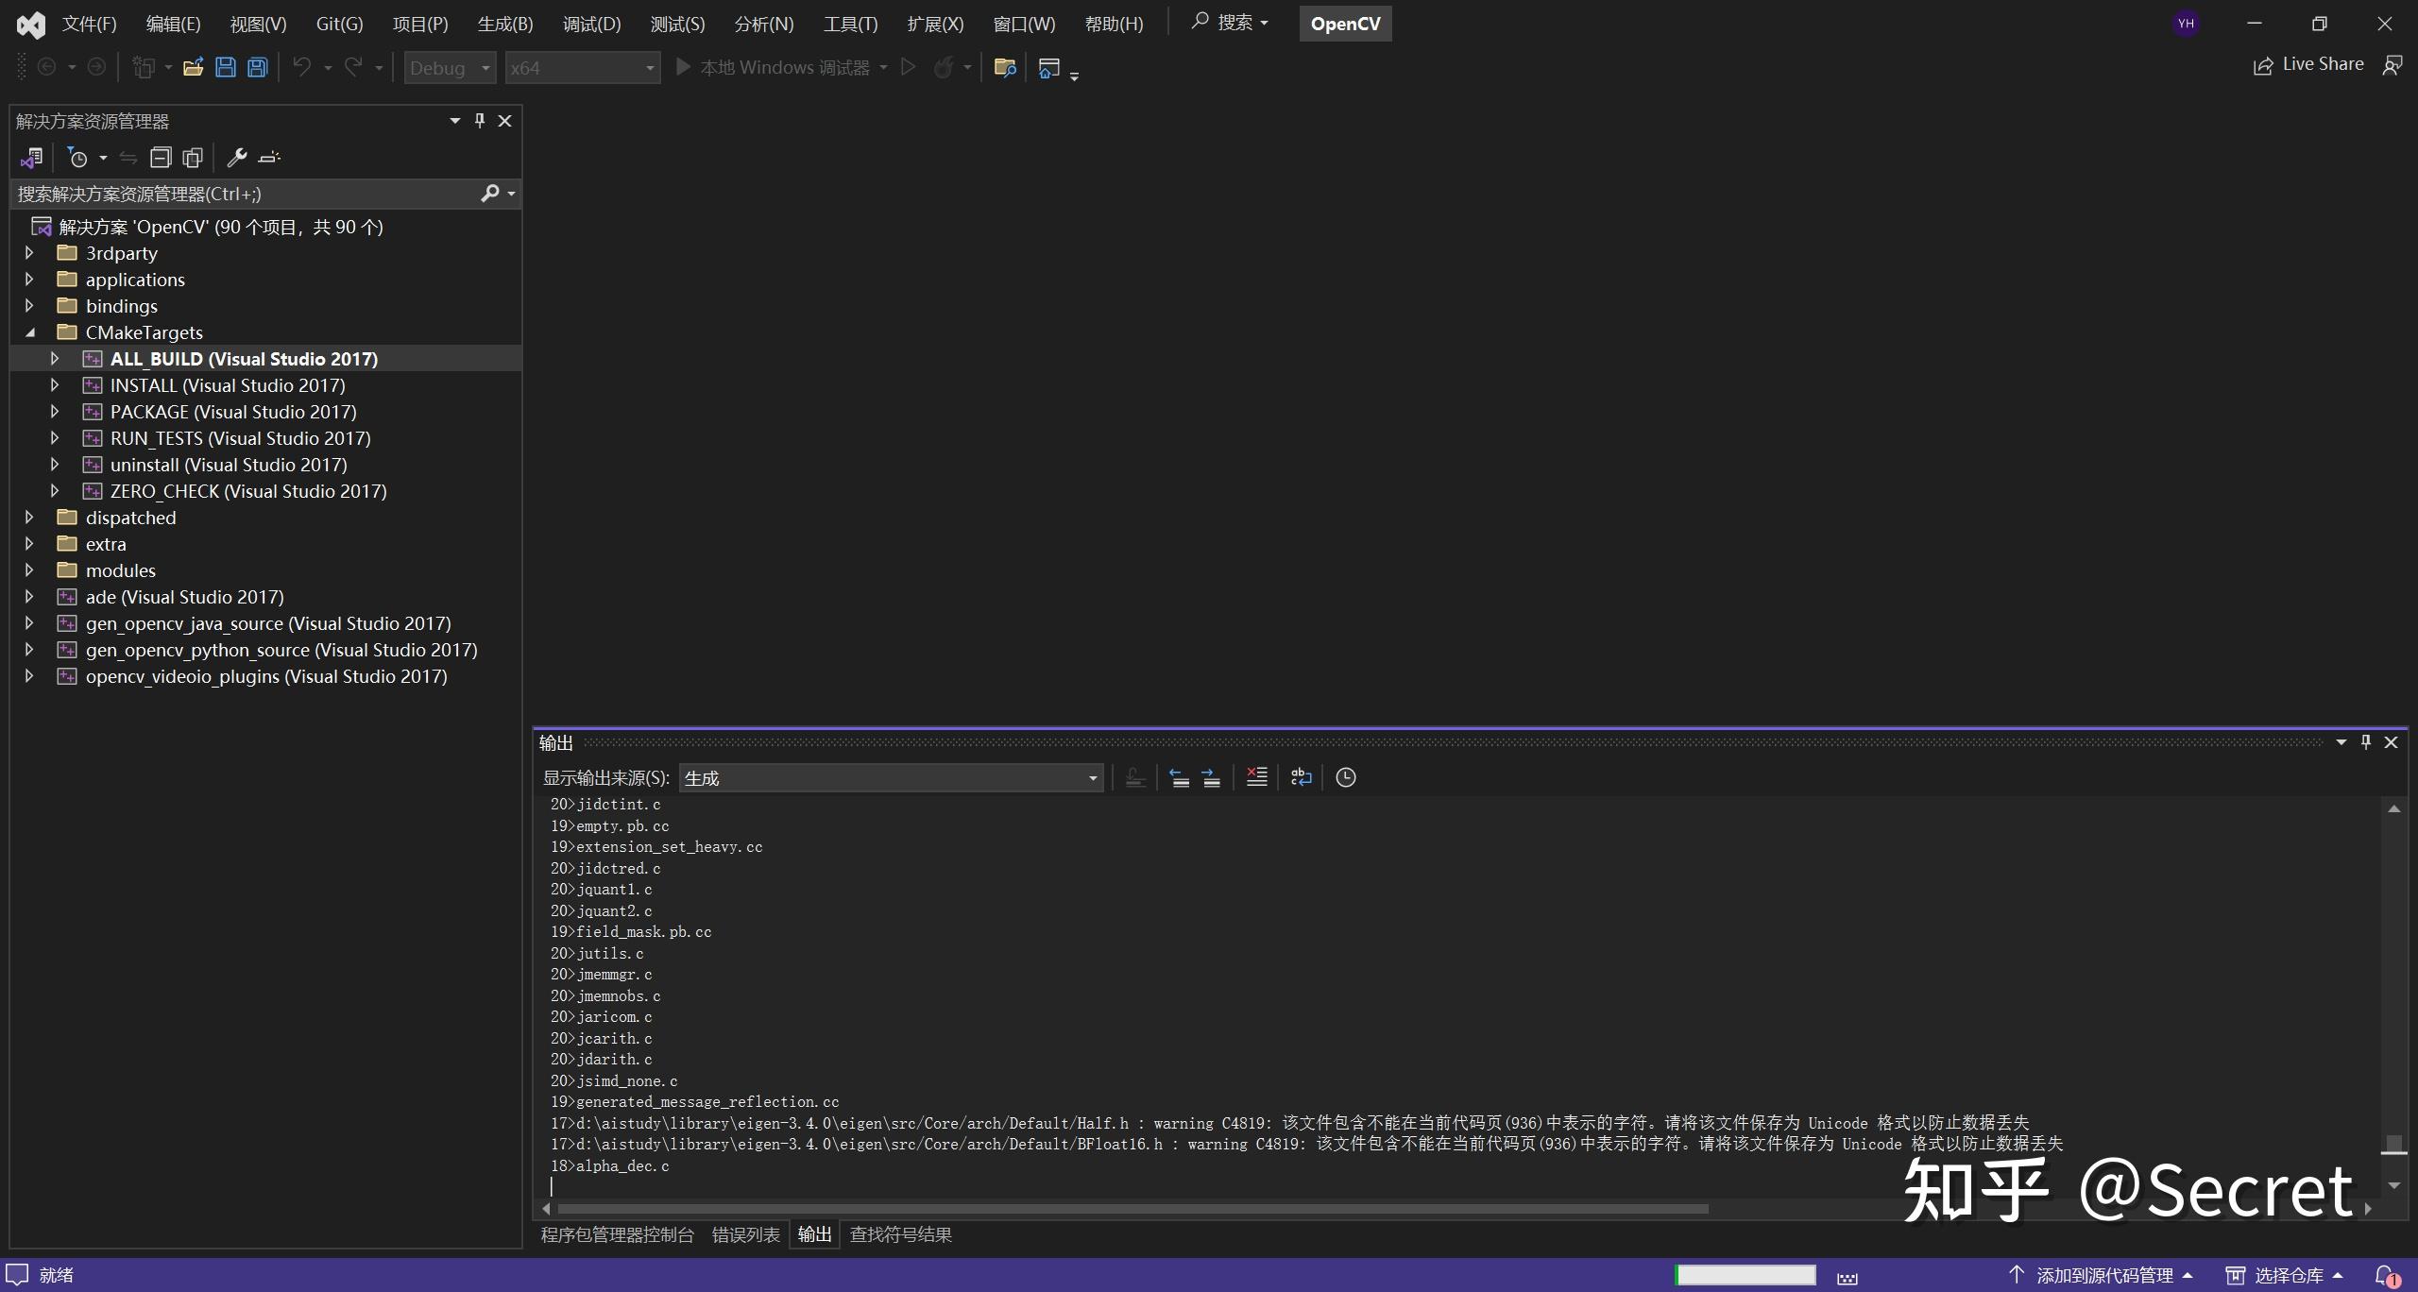Toggle auto-hide pin on the Output window

(x=2365, y=742)
